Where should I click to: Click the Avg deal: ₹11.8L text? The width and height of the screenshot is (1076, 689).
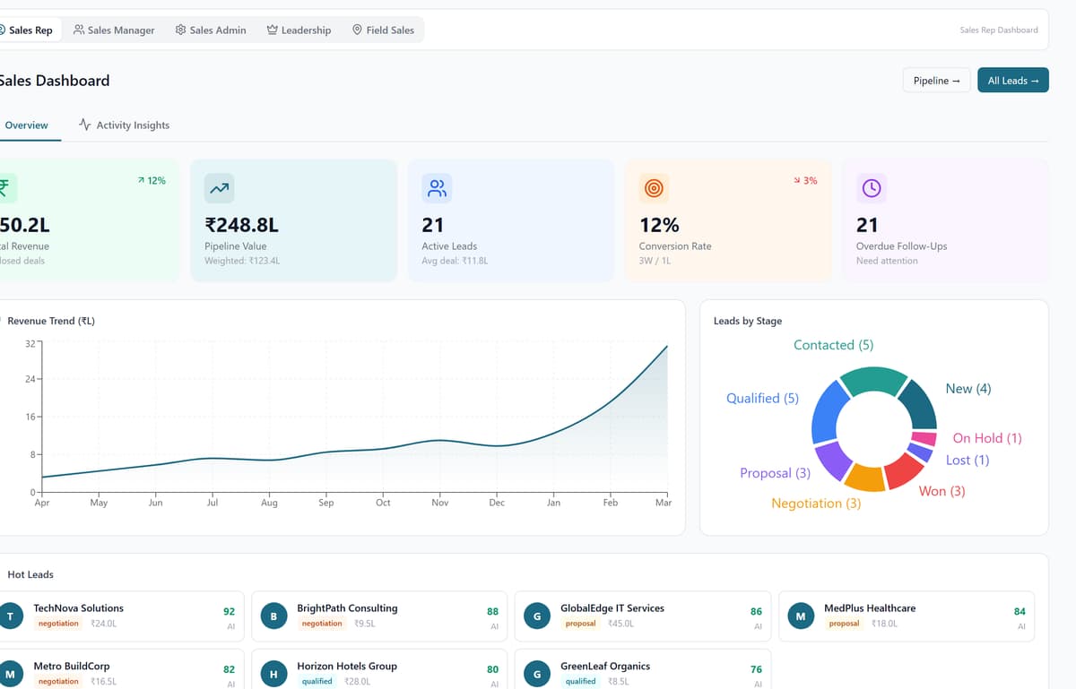pos(455,261)
